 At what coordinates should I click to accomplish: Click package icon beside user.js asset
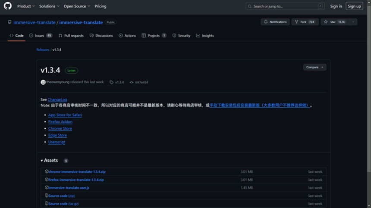47,188
